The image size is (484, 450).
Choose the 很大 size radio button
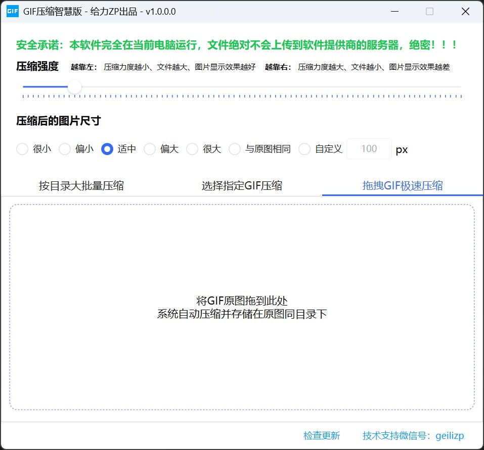192,149
